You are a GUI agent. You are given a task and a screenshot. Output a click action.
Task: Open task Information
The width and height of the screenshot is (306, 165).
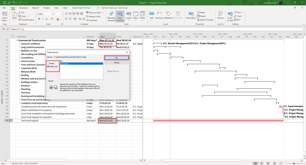(191, 15)
